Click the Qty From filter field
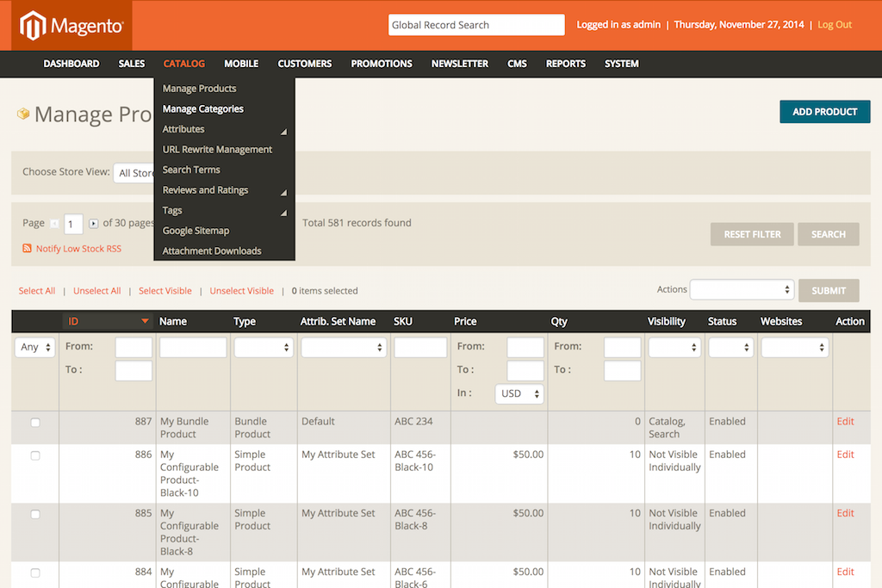This screenshot has height=588, width=882. 622,348
